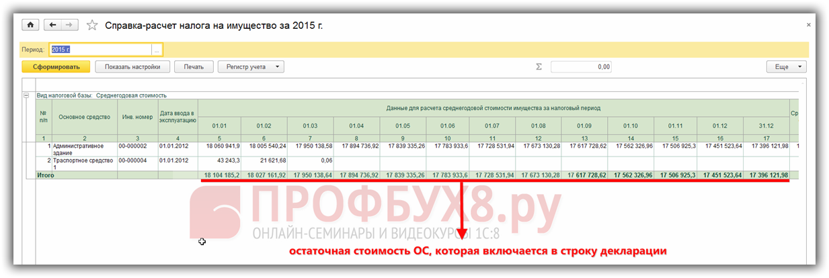Click the Sigma sum icon

click(x=539, y=66)
